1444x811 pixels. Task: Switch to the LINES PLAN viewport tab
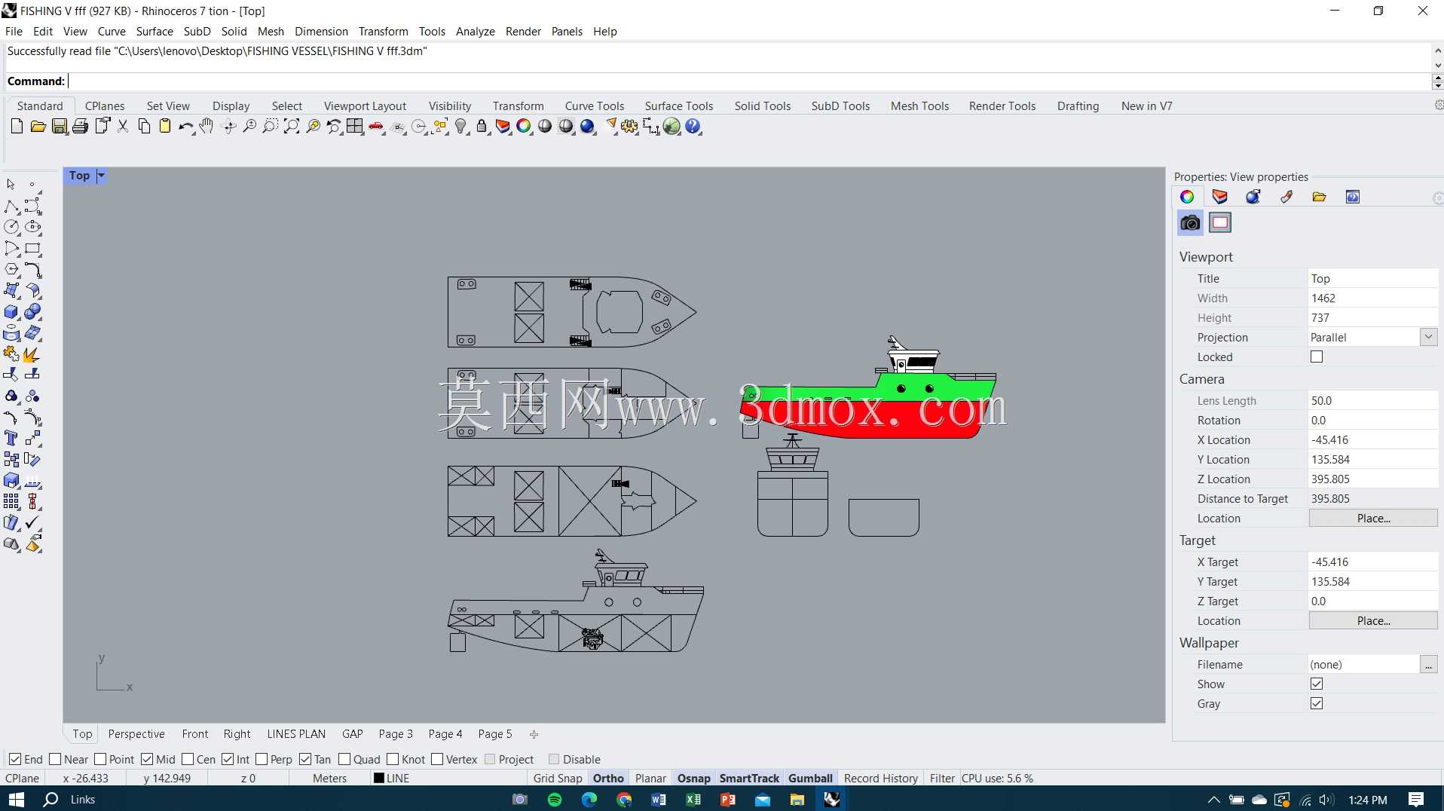click(x=296, y=734)
